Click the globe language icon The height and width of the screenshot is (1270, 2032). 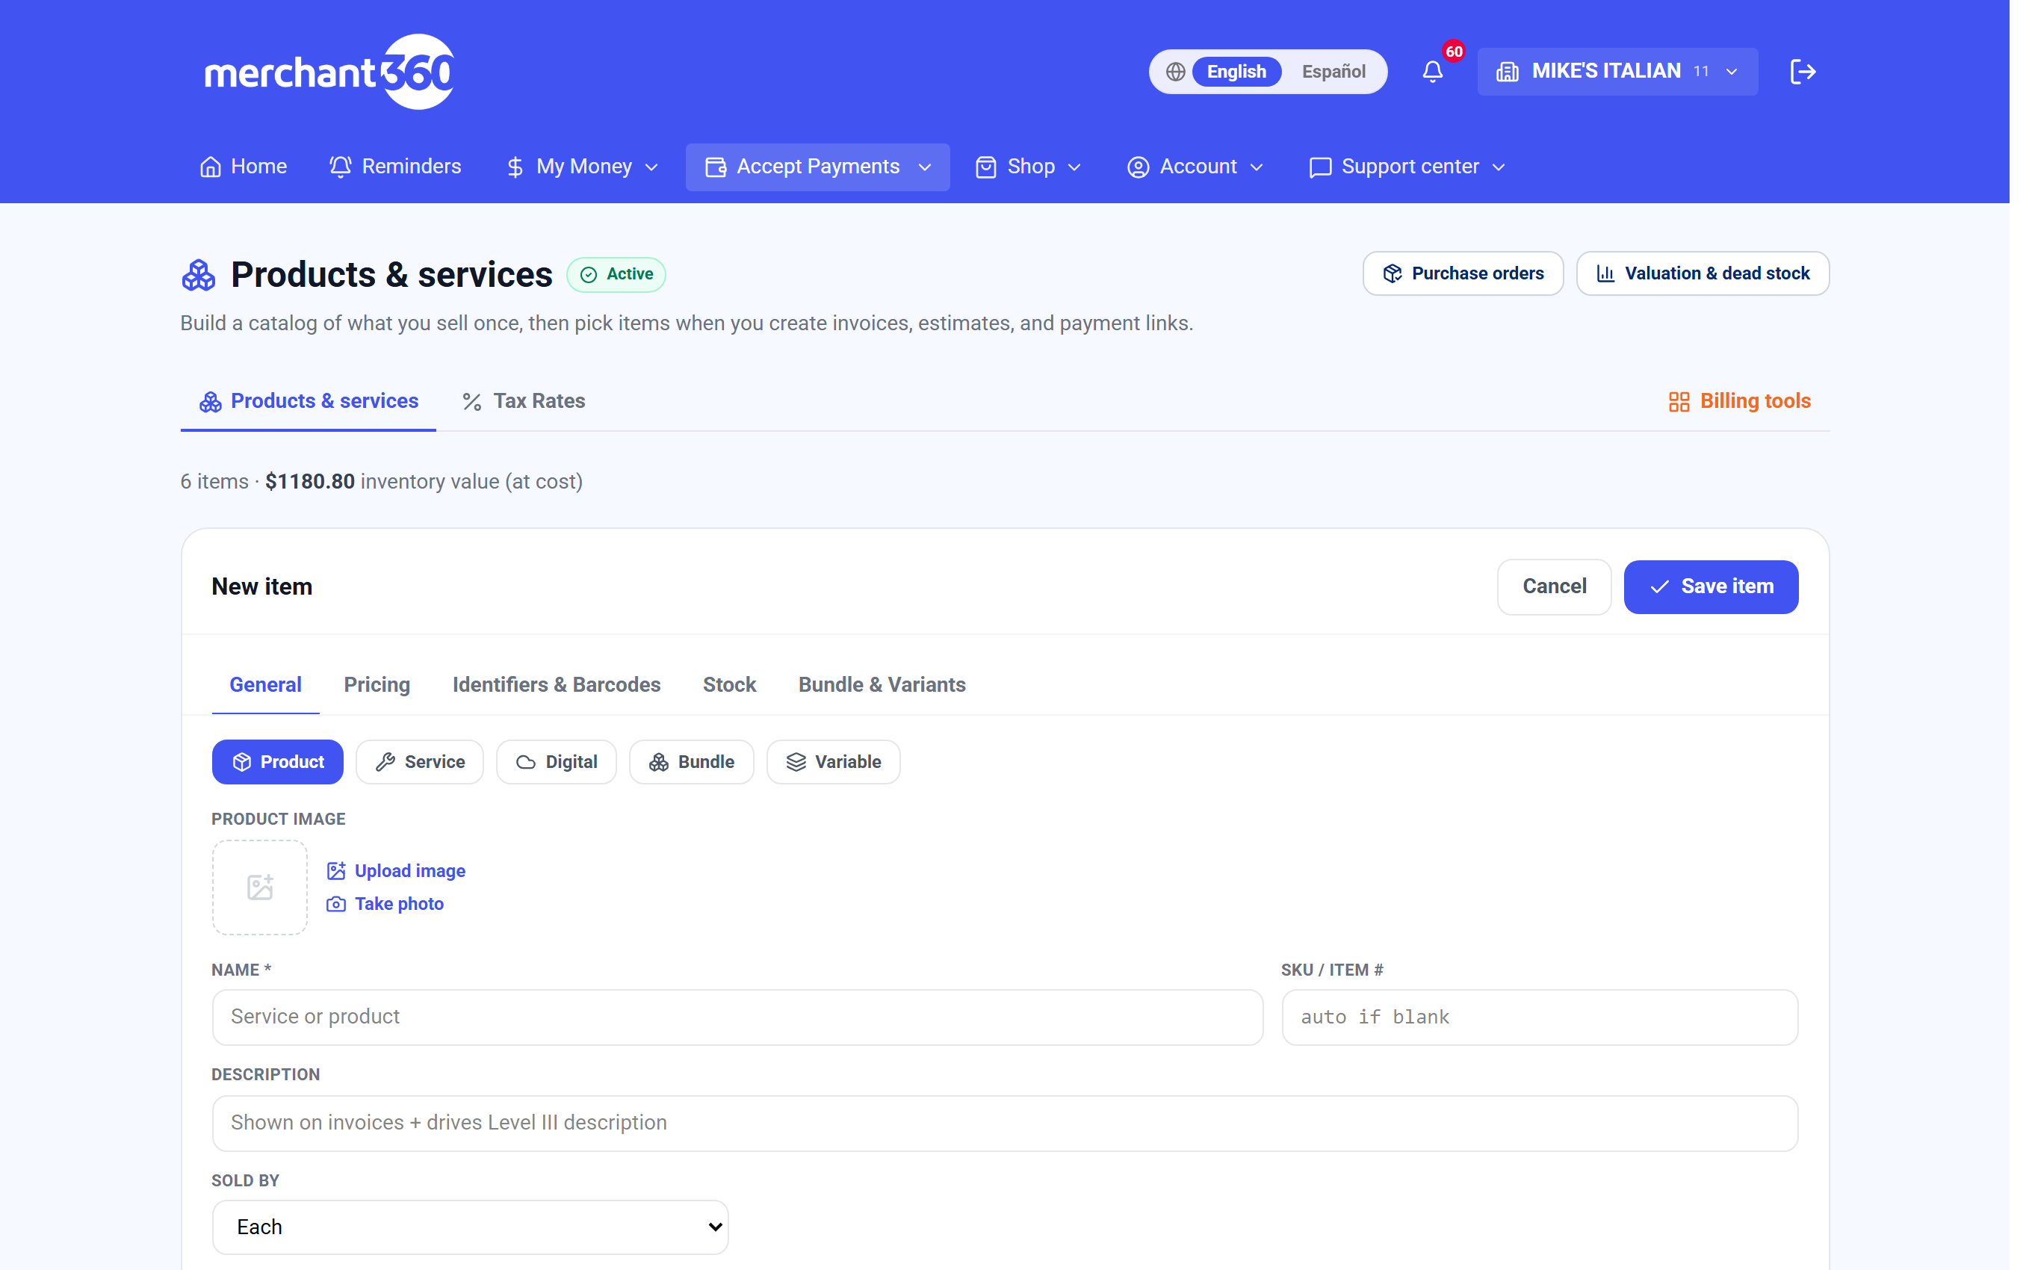pyautogui.click(x=1176, y=72)
